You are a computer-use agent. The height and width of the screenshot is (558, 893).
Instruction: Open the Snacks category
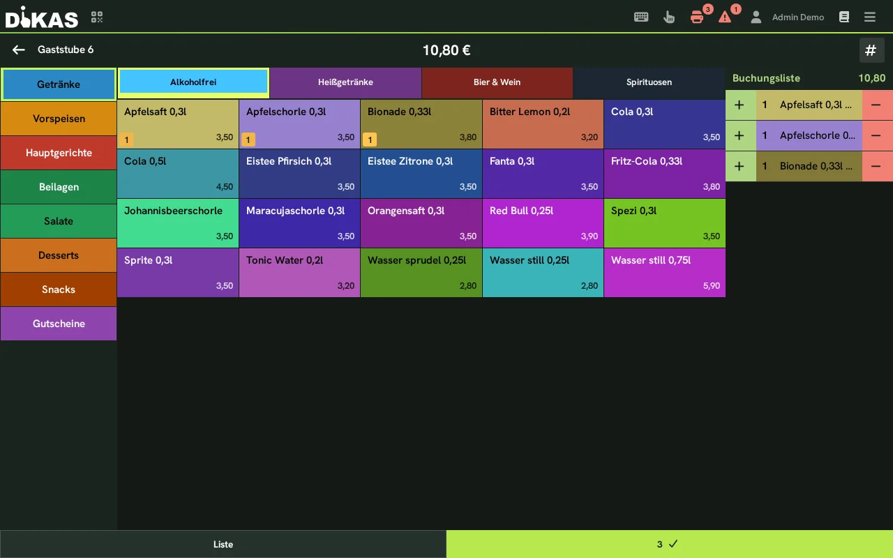(x=59, y=289)
